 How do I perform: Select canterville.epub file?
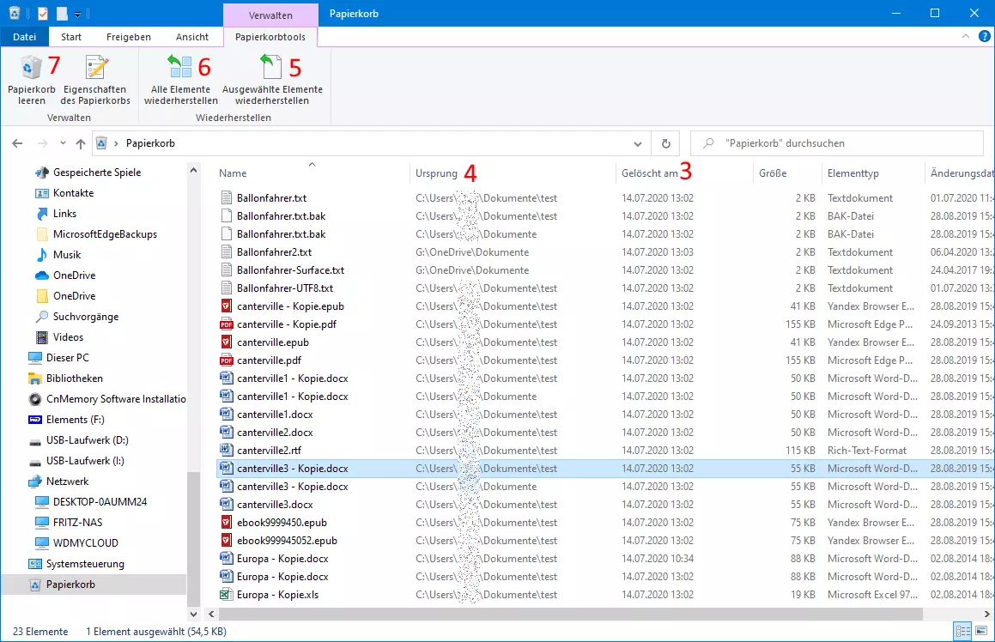273,342
